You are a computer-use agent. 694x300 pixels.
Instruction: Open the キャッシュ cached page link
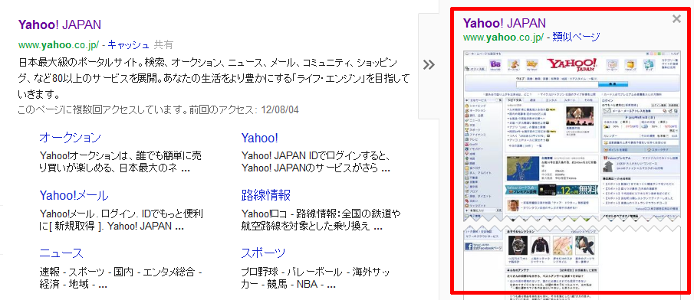[x=129, y=44]
